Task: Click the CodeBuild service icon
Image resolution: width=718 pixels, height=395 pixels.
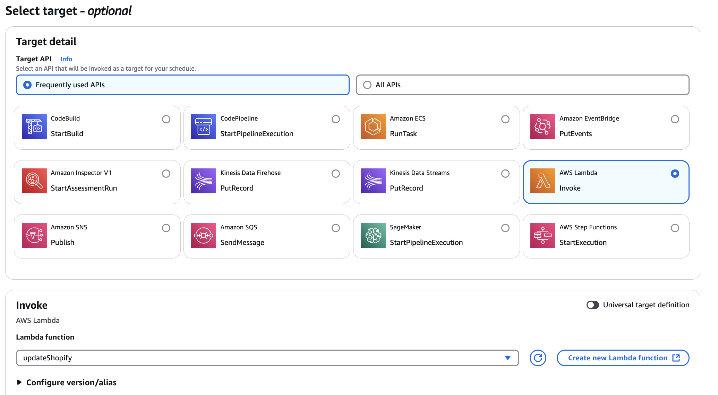Action: (34, 126)
